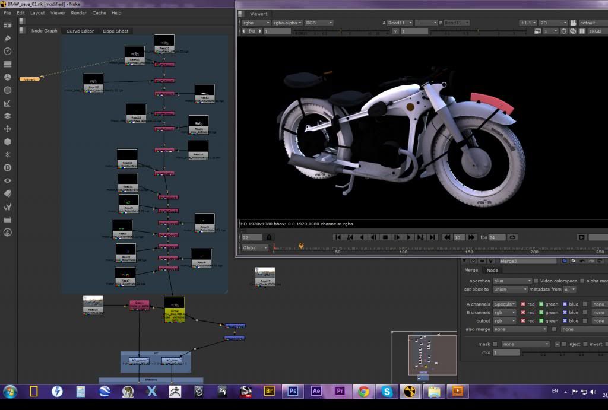Viewport: 608px width, 410px height.
Task: Open the also merge none dropdown
Action: (x=520, y=329)
